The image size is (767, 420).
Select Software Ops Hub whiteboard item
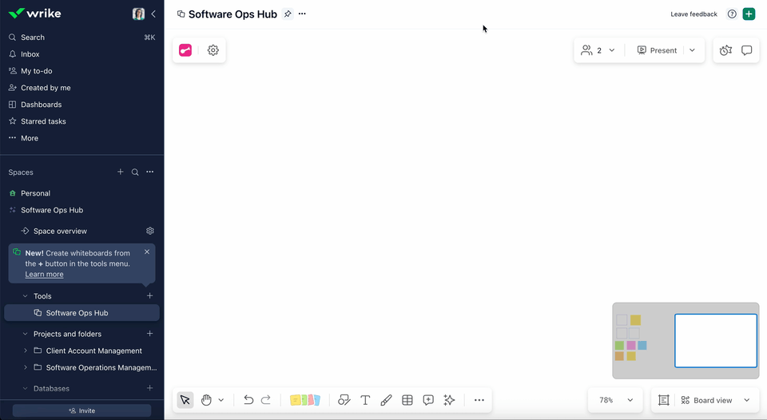tap(81, 313)
